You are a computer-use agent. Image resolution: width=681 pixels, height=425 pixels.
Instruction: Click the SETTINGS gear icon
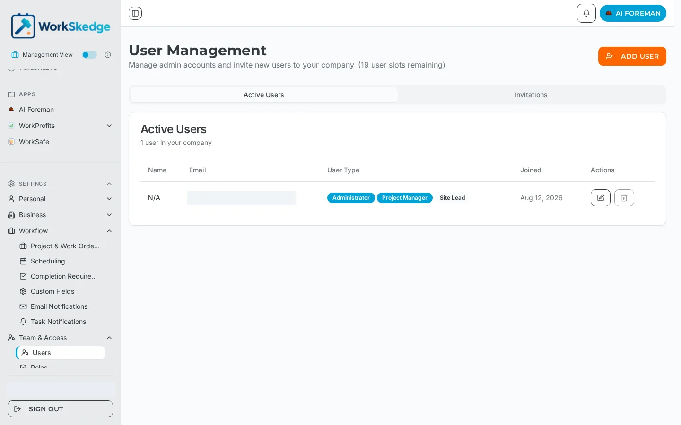(x=11, y=184)
